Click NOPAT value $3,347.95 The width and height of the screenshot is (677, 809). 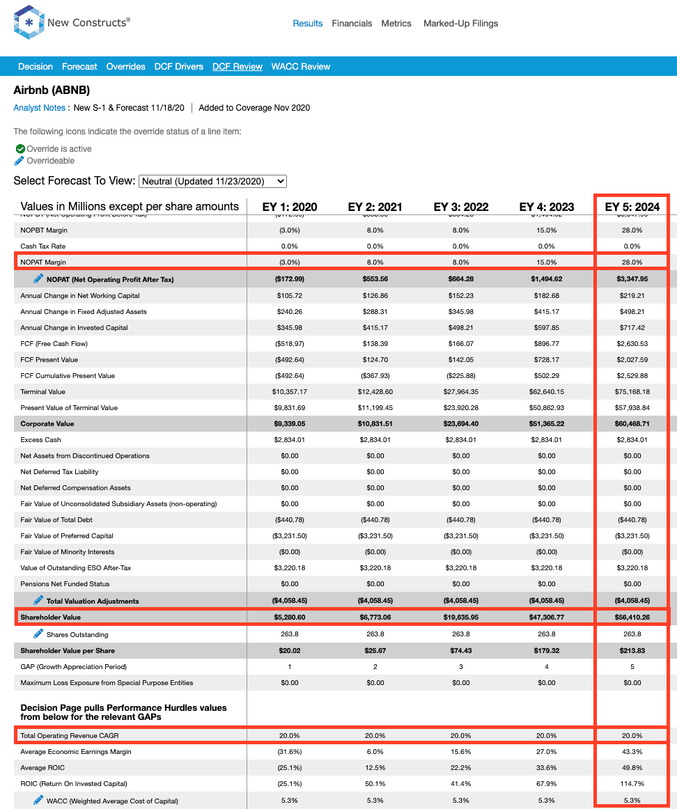[x=632, y=279]
